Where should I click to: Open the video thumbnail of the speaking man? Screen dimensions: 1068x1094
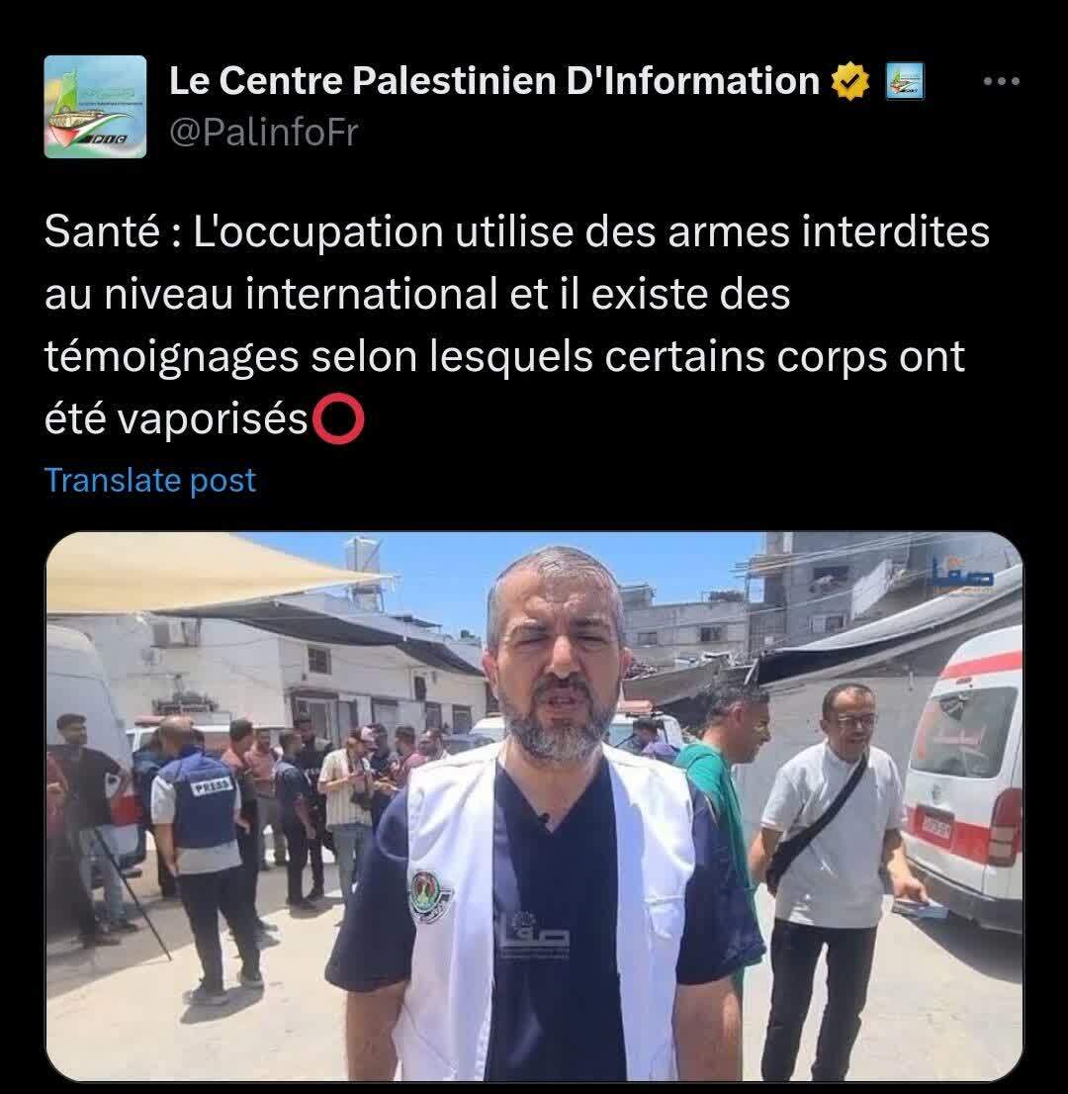coord(534,806)
